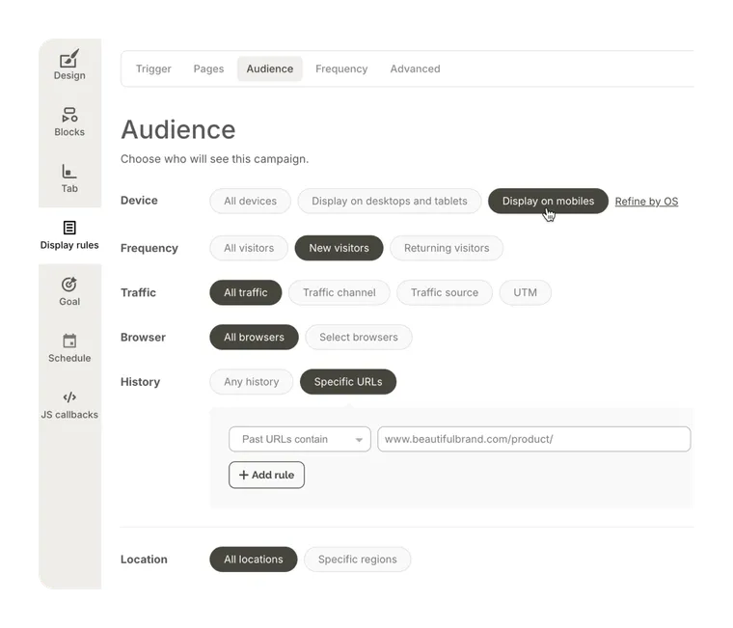733x628 pixels.
Task: Select All traffic option
Action: 245,292
